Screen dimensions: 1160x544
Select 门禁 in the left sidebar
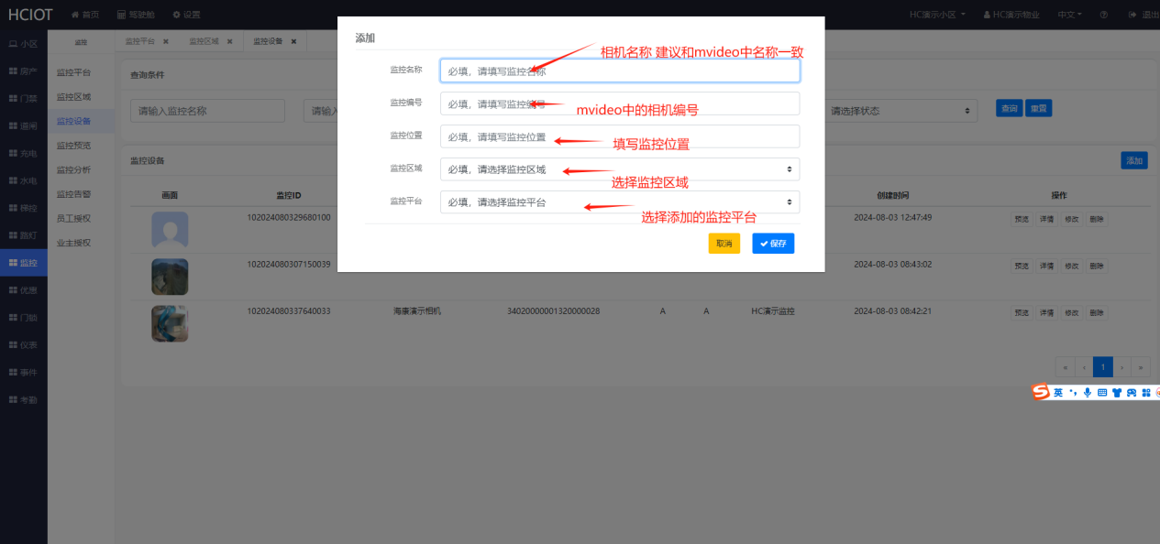coord(23,98)
